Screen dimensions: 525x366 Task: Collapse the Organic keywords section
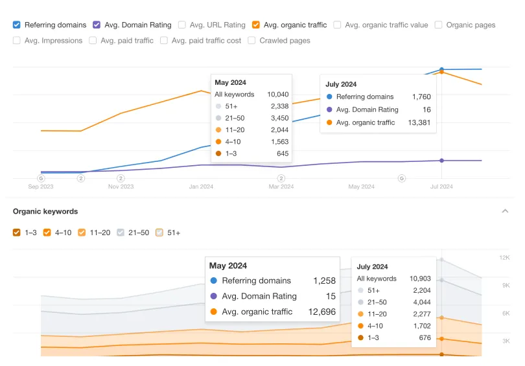pos(506,211)
